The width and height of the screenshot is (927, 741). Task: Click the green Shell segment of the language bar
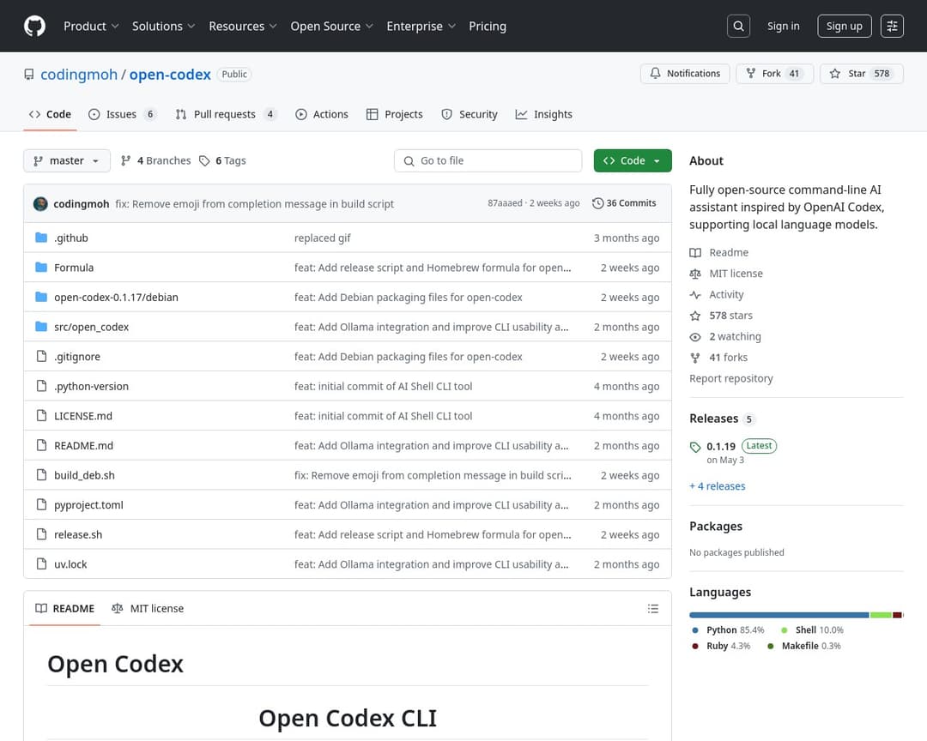coord(881,615)
